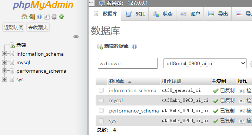Image resolution: width=252 pixels, height=135 pixels.
Task: Sort by 数据库 column header
Action: 116,81
